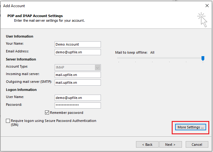Grab the Mail to keep offline slider handle

203,58
